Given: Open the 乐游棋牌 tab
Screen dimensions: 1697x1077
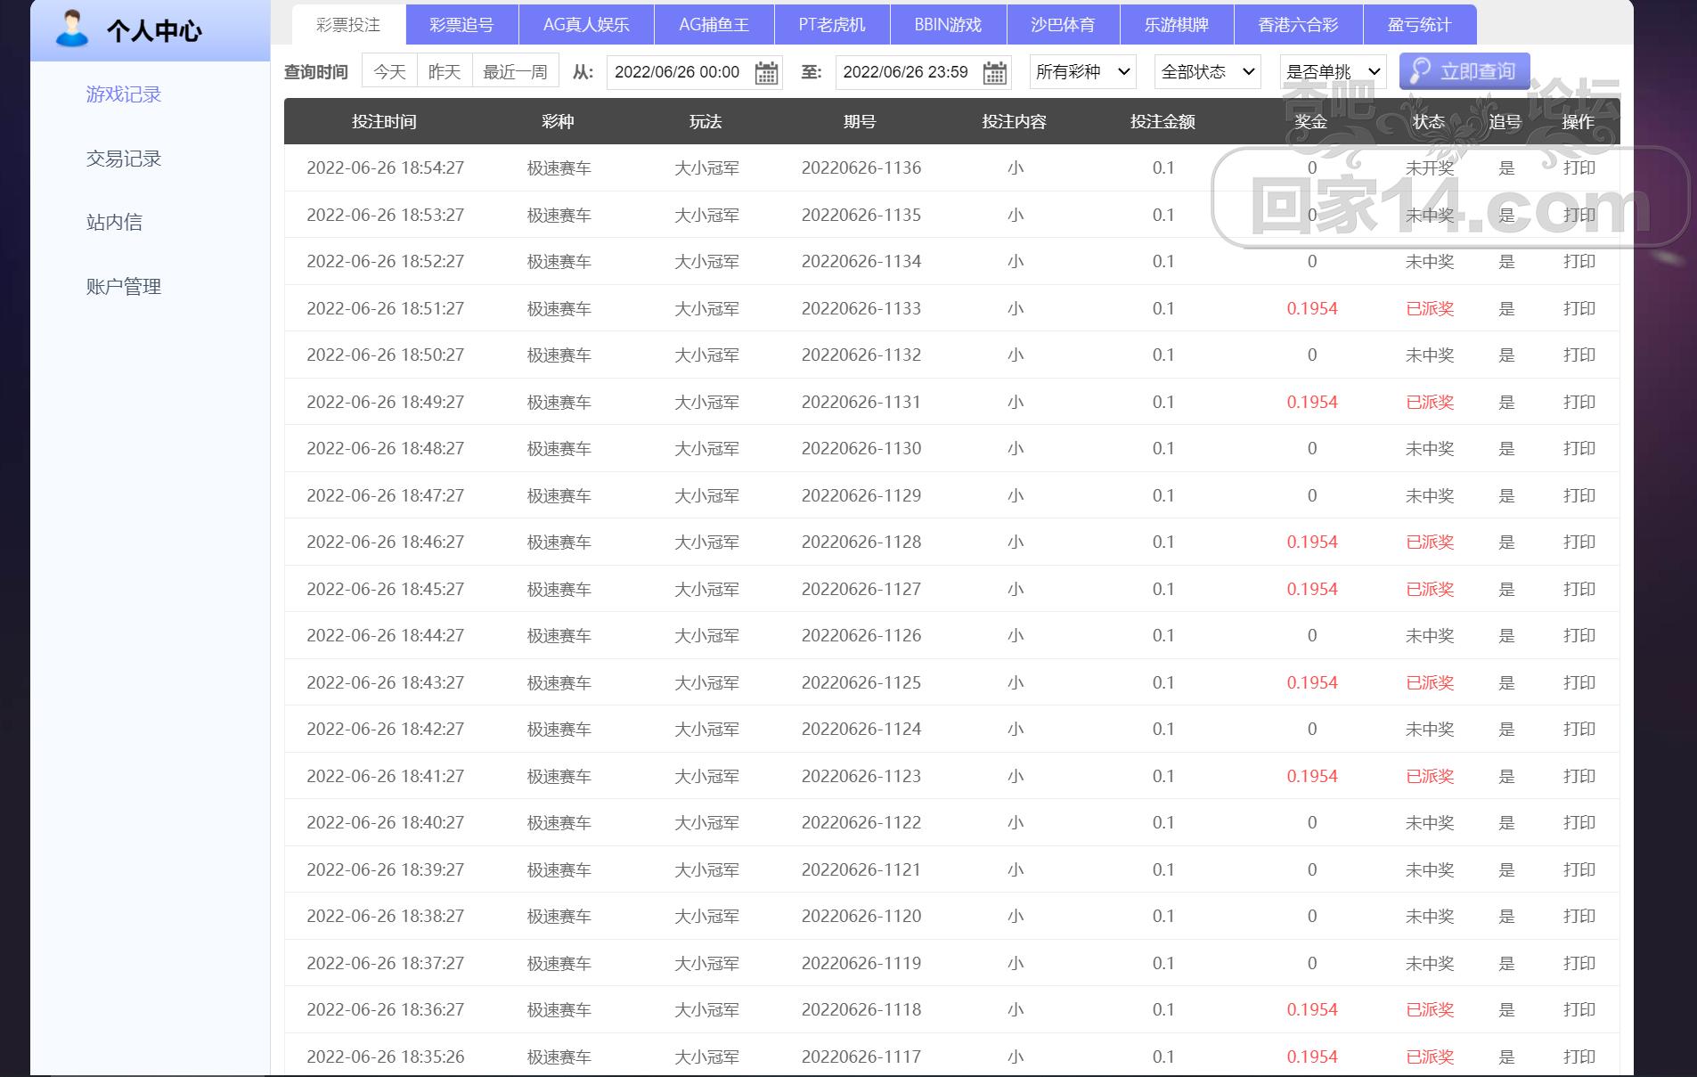Looking at the screenshot, I should [1177, 25].
